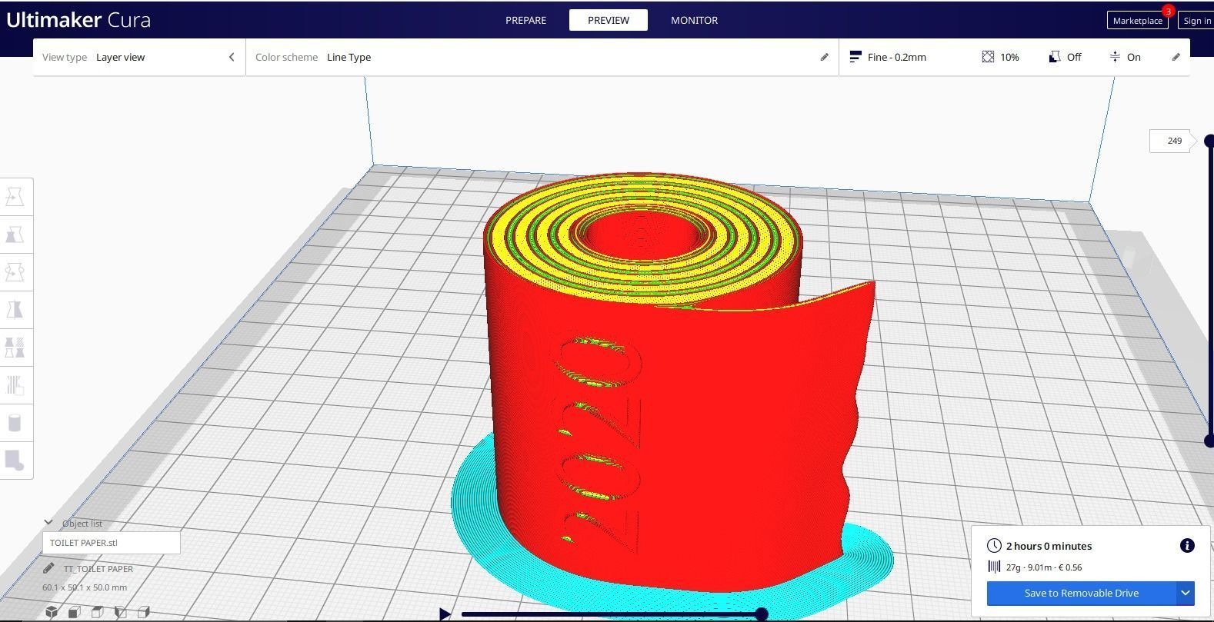Switch to right side view cube icon
Screen dimensions: 1214x622
[x=144, y=612]
